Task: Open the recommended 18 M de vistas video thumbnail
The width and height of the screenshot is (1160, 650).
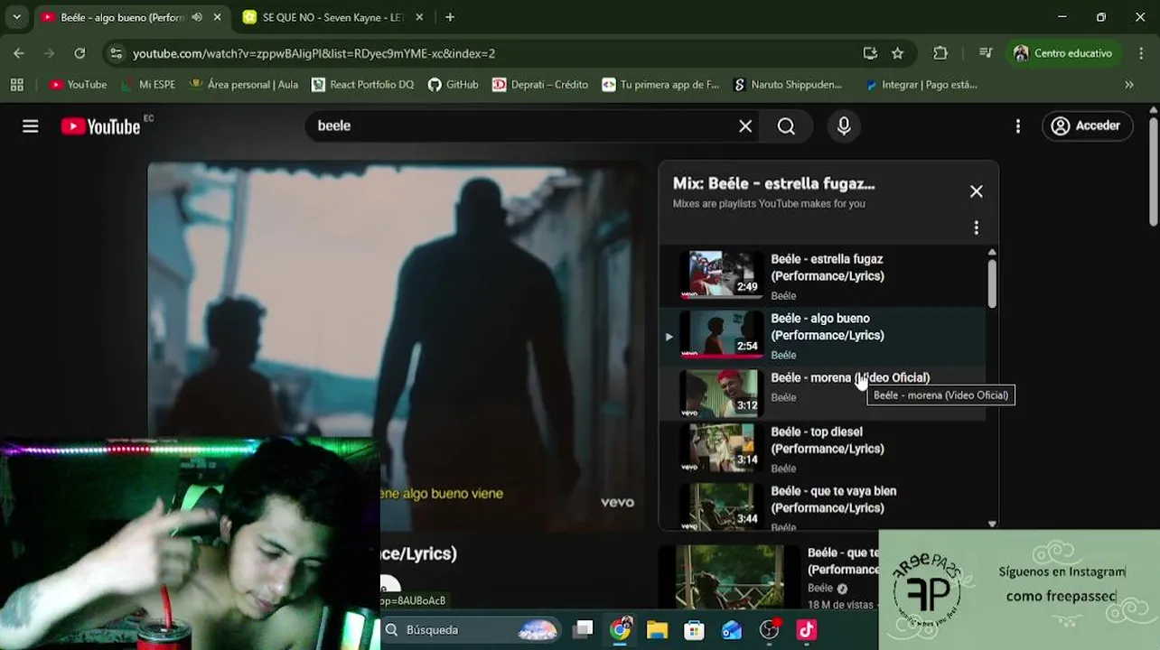Action: click(730, 576)
